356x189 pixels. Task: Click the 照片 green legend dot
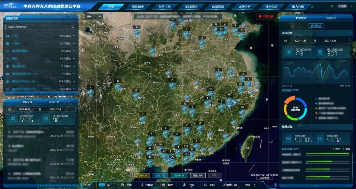coord(333,149)
